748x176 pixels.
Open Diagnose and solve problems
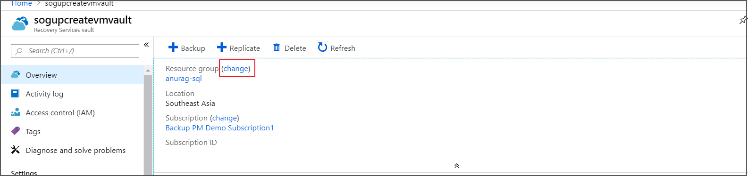[x=72, y=150]
